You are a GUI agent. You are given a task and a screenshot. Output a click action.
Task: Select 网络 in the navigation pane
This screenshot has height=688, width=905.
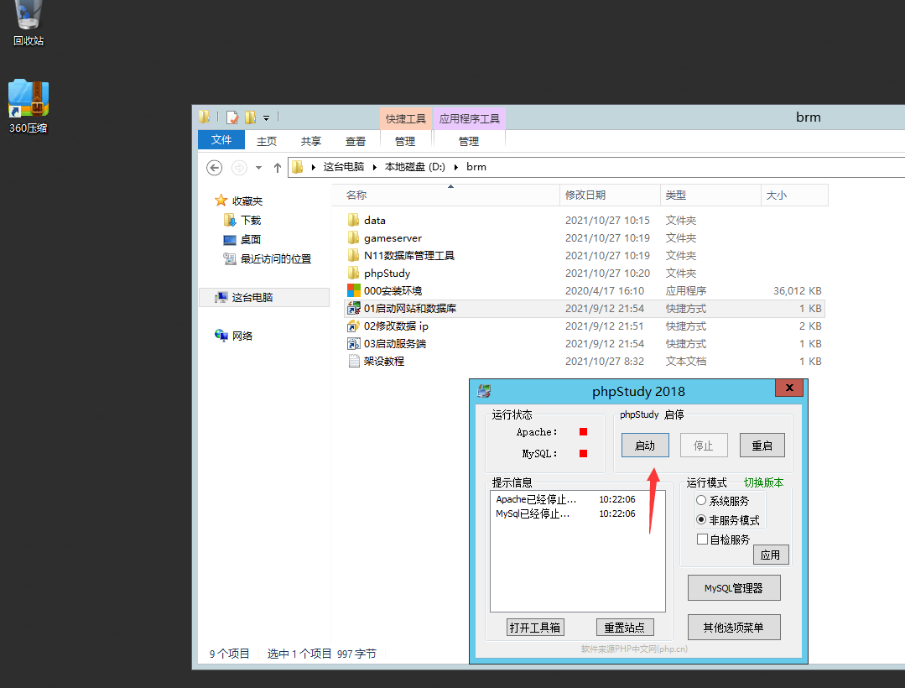(x=242, y=336)
